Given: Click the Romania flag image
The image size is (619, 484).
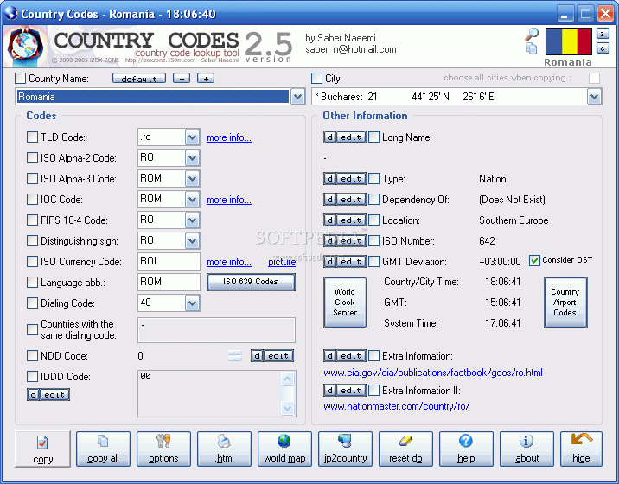Looking at the screenshot, I should 569,41.
